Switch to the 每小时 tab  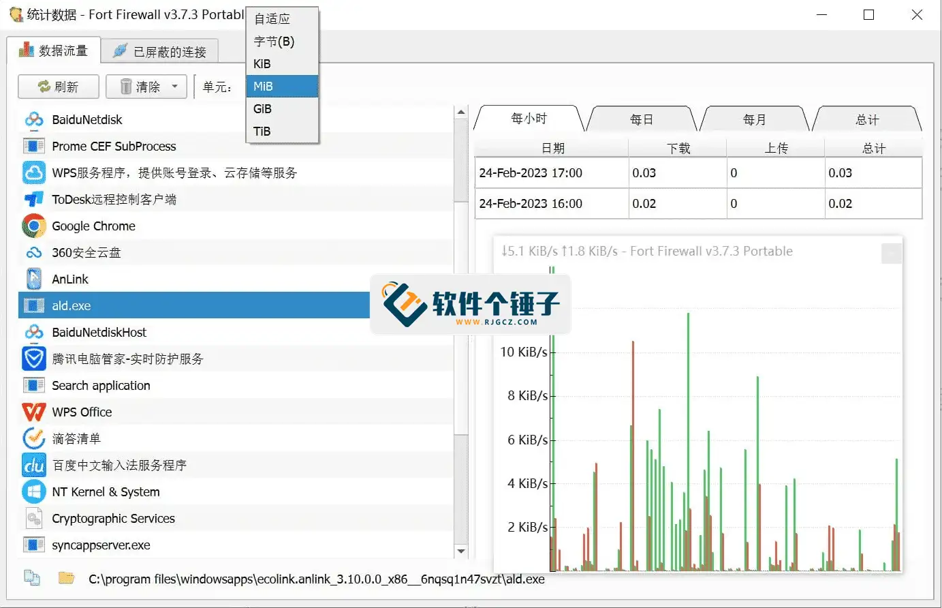[529, 119]
